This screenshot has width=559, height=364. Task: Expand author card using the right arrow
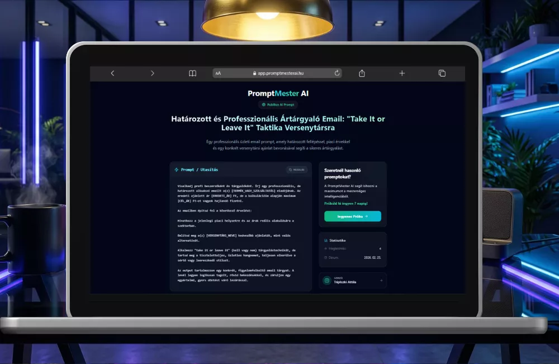pyautogui.click(x=381, y=280)
